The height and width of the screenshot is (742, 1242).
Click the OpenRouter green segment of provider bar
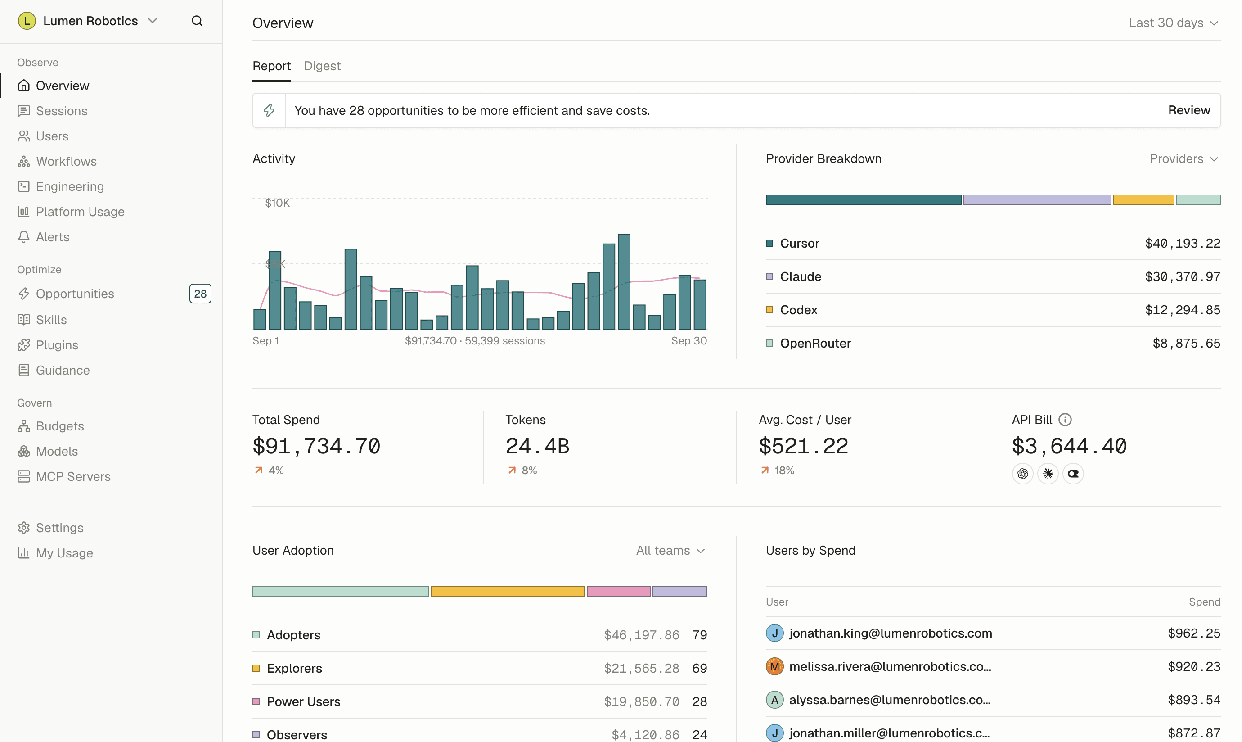(1198, 200)
